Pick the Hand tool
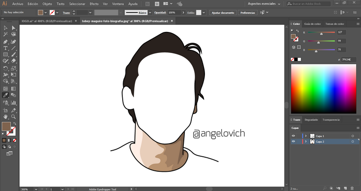This screenshot has width=361, height=191. coord(6,116)
